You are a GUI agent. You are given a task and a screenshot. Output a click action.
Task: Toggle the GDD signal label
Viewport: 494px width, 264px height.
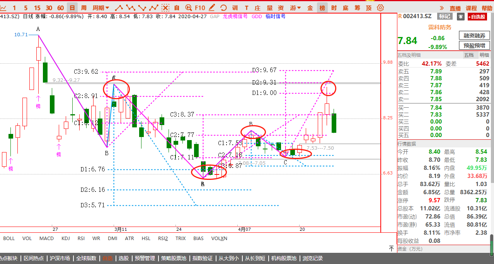click(257, 16)
